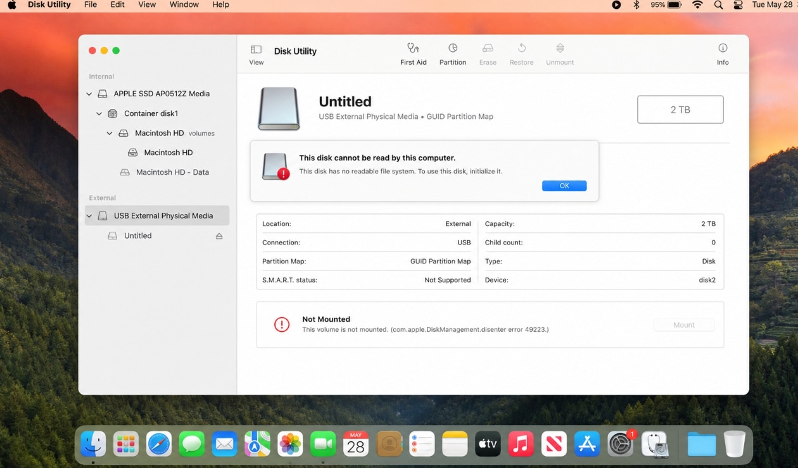
Task: Click the large external drive icon
Action: click(279, 108)
